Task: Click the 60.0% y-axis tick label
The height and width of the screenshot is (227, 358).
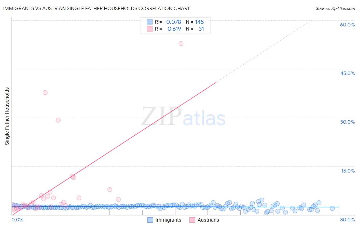Action: coord(347,25)
